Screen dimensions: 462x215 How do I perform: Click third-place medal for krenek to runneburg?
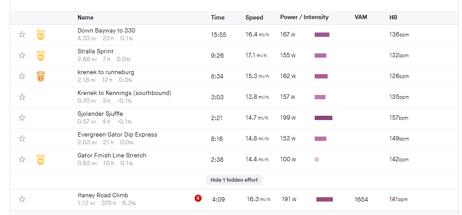[x=40, y=77]
